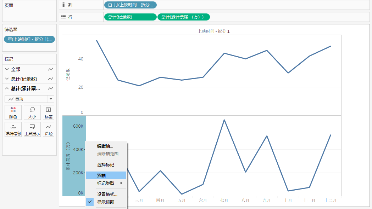Click the 四月 axis label
Viewport: 372px width, 209px height.
click(x=160, y=201)
